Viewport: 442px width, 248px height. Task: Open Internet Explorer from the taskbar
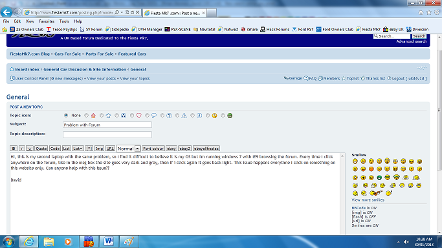pyautogui.click(x=28, y=242)
